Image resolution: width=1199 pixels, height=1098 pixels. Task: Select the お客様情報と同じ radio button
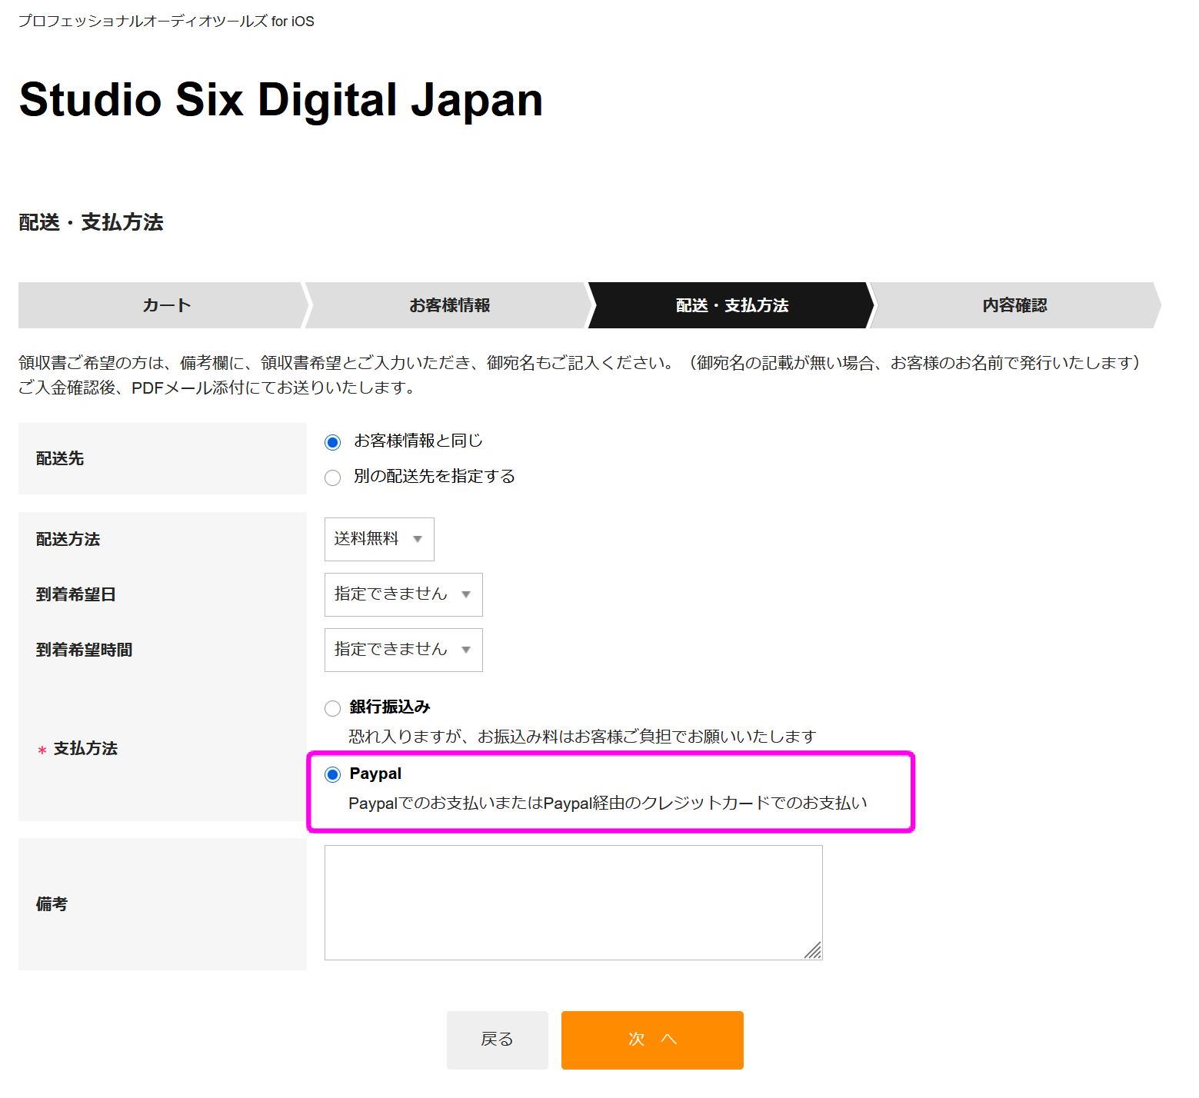tap(332, 442)
